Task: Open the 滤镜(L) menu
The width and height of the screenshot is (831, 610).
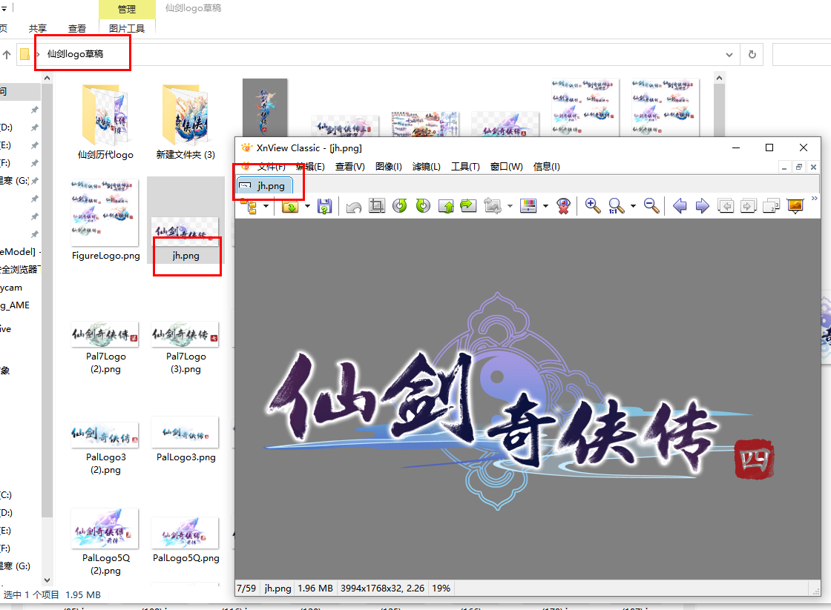Action: [427, 167]
